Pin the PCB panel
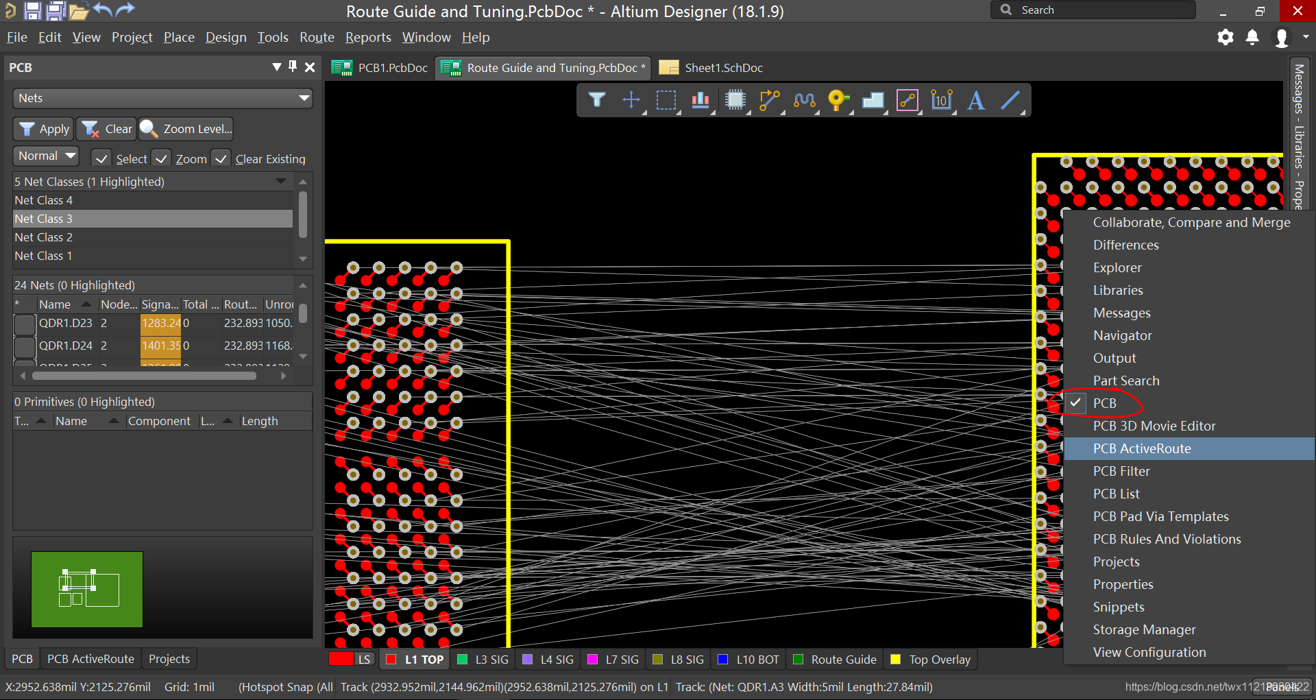1316x700 pixels. pos(293,67)
